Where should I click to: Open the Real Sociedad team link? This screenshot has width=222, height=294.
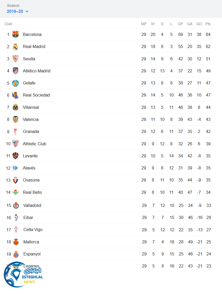point(36,95)
